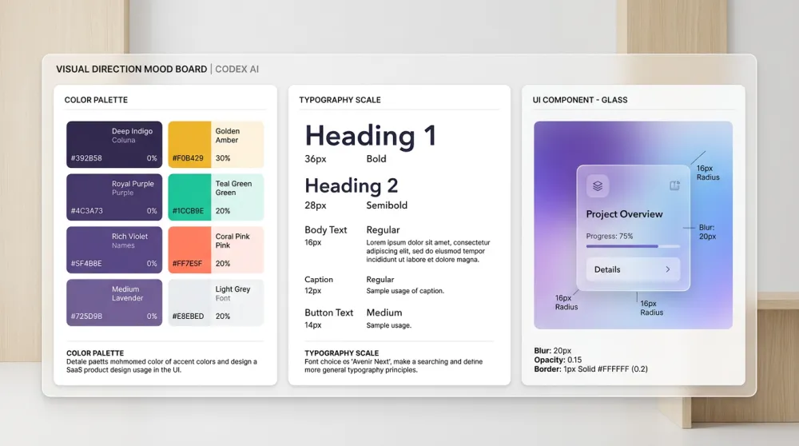Click the Sample usage of caption text
This screenshot has width=799, height=446.
[x=405, y=290]
